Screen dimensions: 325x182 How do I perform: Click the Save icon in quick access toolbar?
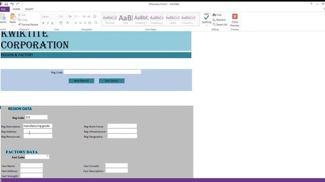(x=6, y=4)
